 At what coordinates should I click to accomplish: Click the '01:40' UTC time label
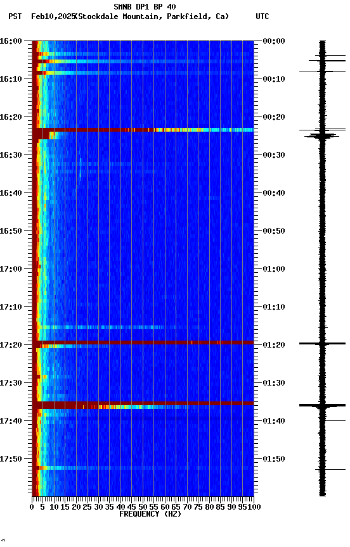(274, 421)
